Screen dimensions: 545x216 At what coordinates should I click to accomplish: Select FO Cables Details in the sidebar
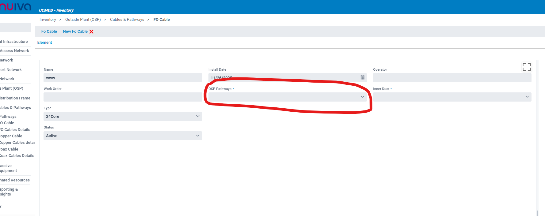tap(15, 130)
